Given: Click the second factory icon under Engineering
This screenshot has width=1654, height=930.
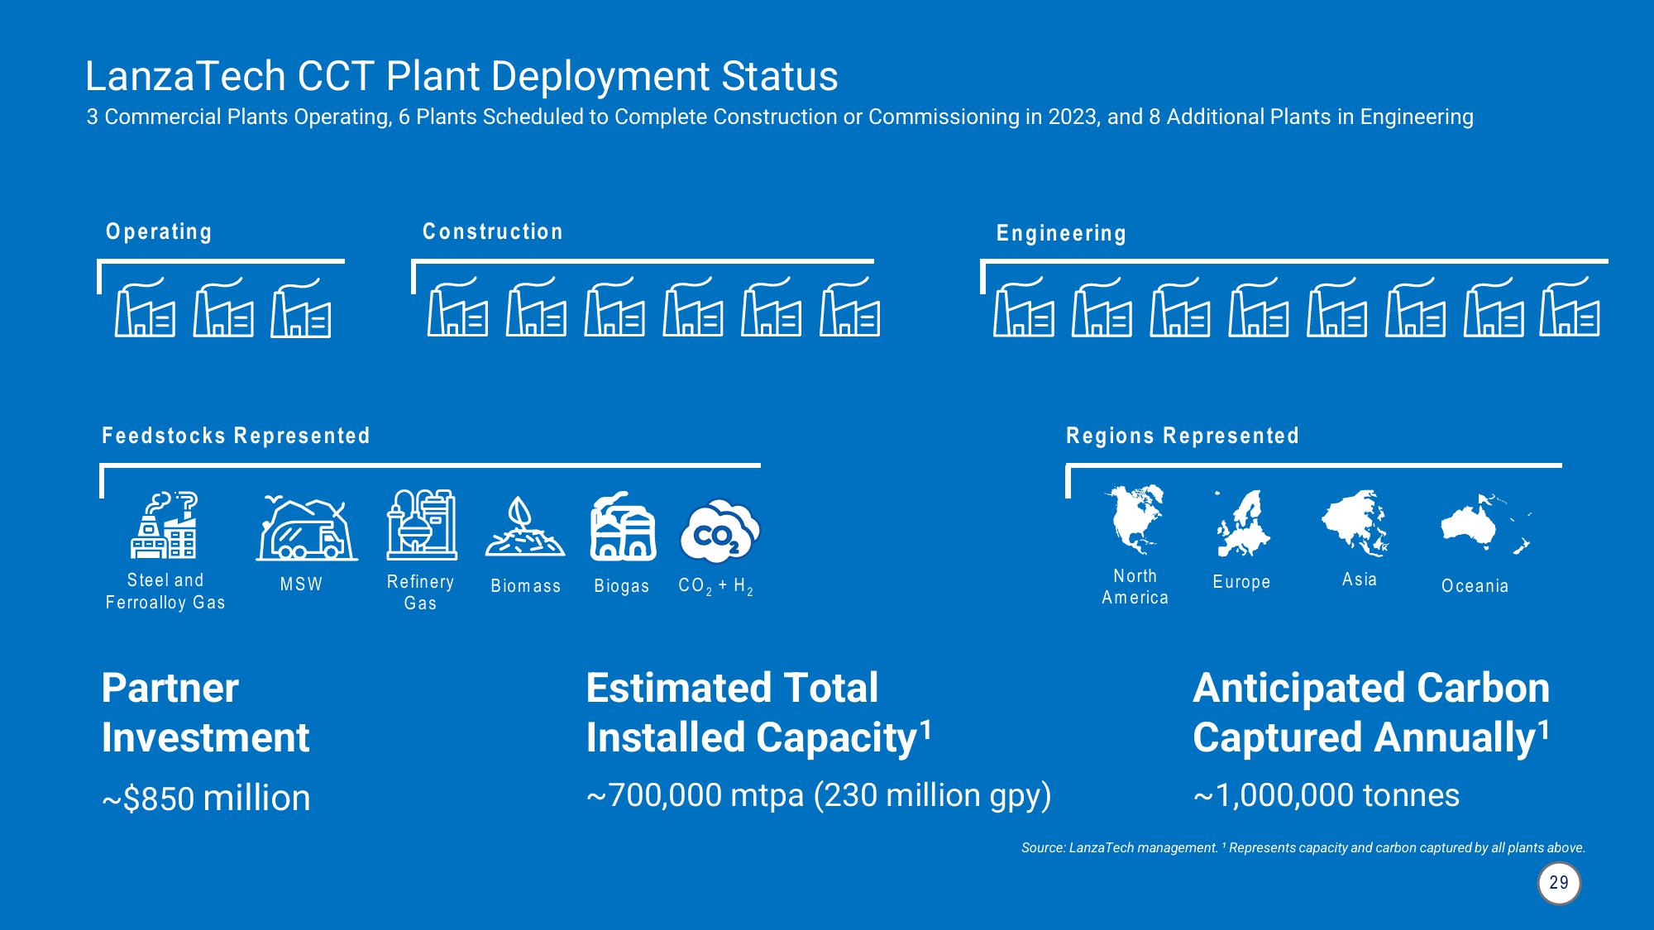Looking at the screenshot, I should coord(1102,306).
